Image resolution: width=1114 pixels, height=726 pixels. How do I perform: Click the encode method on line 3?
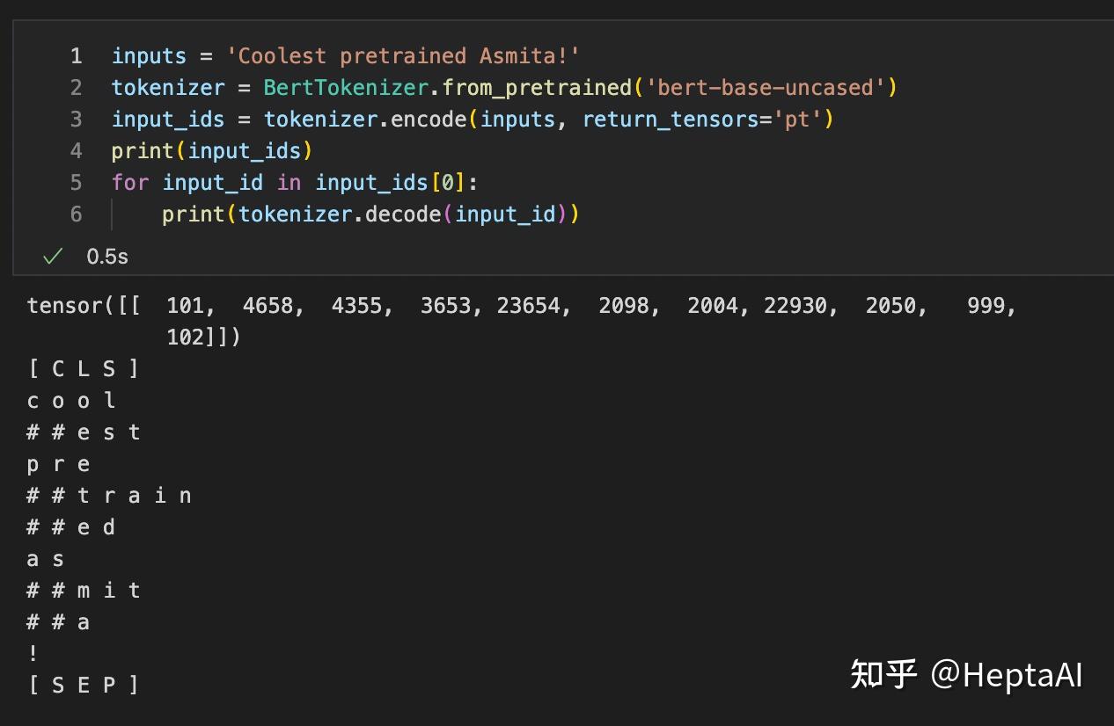[429, 120]
